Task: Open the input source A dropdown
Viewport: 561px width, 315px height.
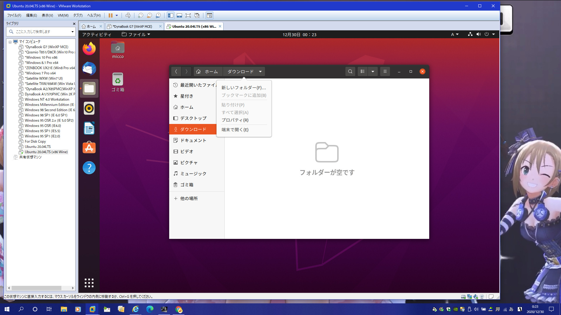Action: coord(455,34)
